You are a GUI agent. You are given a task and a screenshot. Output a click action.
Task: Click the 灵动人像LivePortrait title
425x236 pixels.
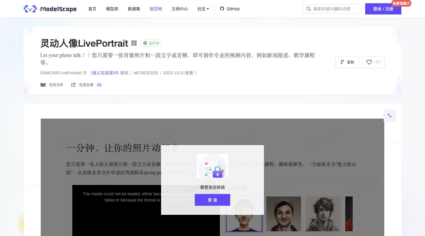coord(84,43)
